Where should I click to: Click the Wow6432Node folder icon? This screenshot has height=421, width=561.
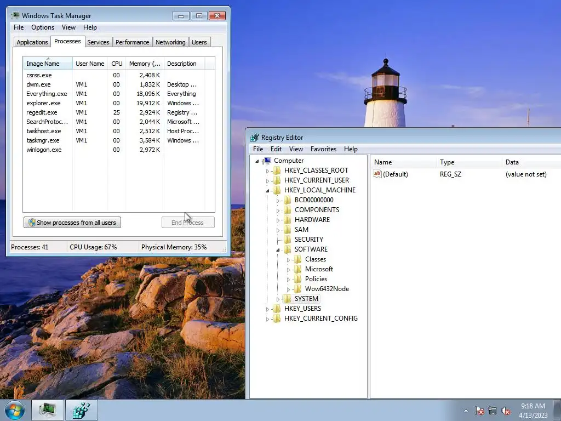[297, 289]
